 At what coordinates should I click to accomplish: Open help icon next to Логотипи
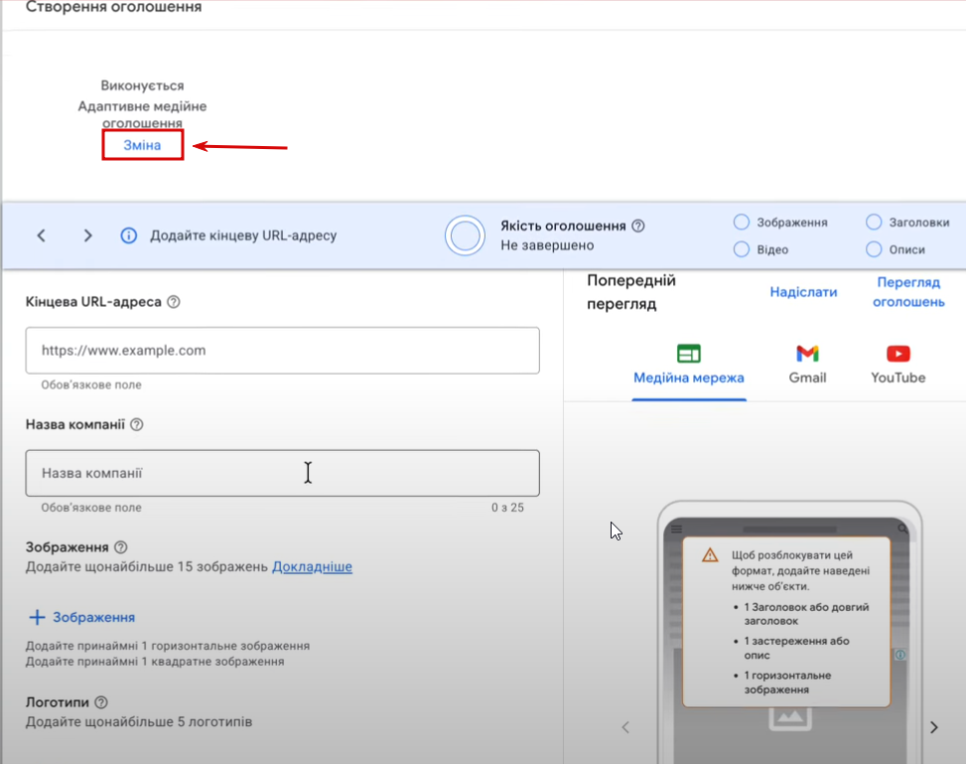coord(101,702)
